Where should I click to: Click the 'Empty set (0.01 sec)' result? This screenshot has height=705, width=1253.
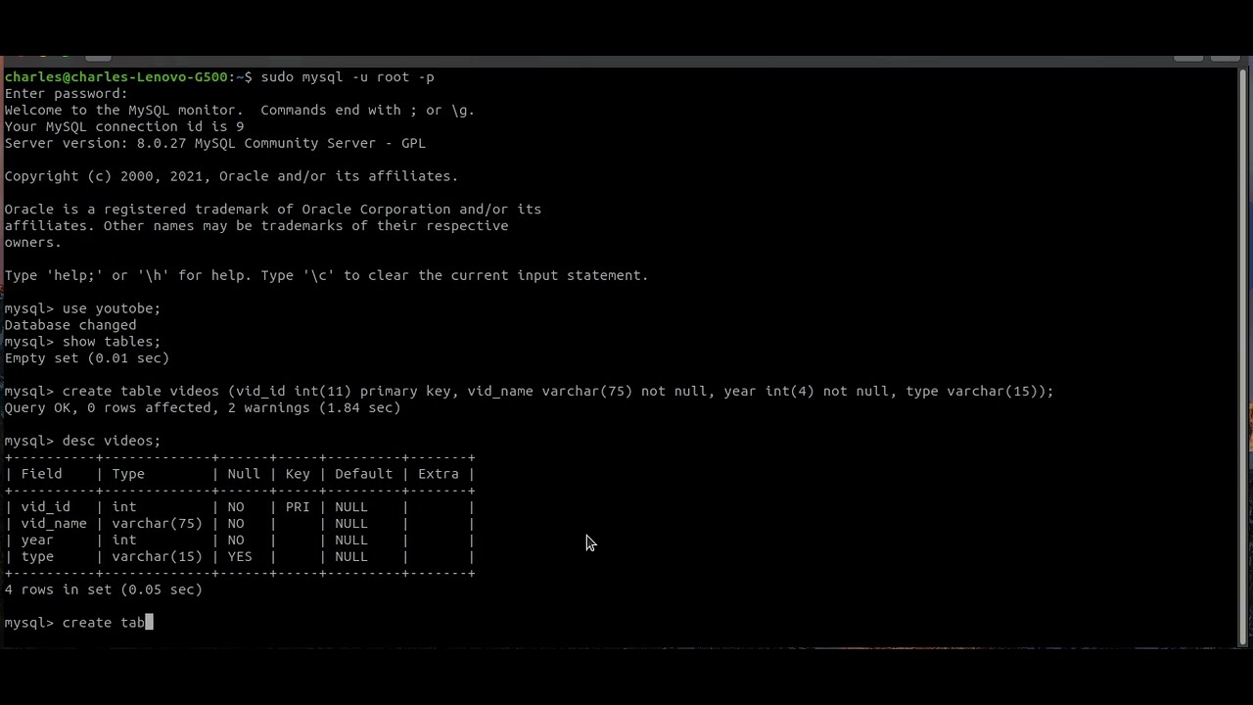click(x=86, y=358)
